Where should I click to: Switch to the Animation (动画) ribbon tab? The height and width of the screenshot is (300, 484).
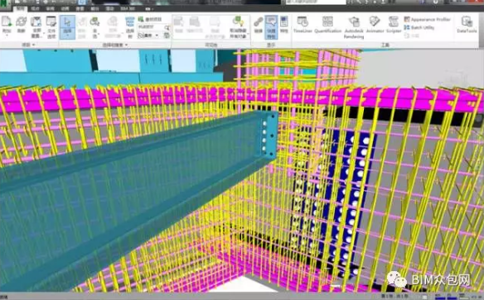point(65,8)
